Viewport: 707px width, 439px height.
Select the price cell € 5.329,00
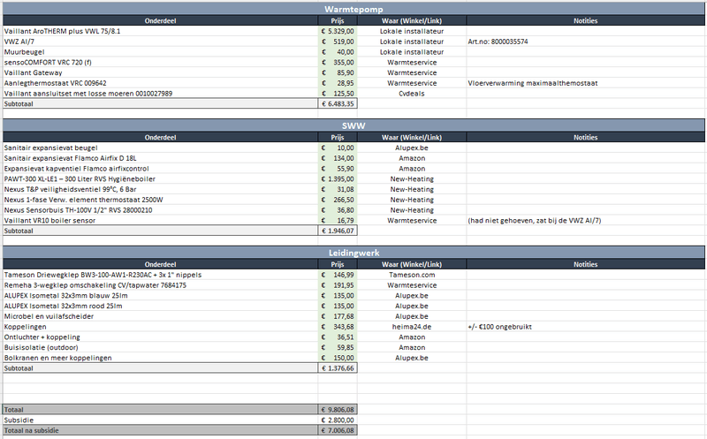pyautogui.click(x=338, y=31)
